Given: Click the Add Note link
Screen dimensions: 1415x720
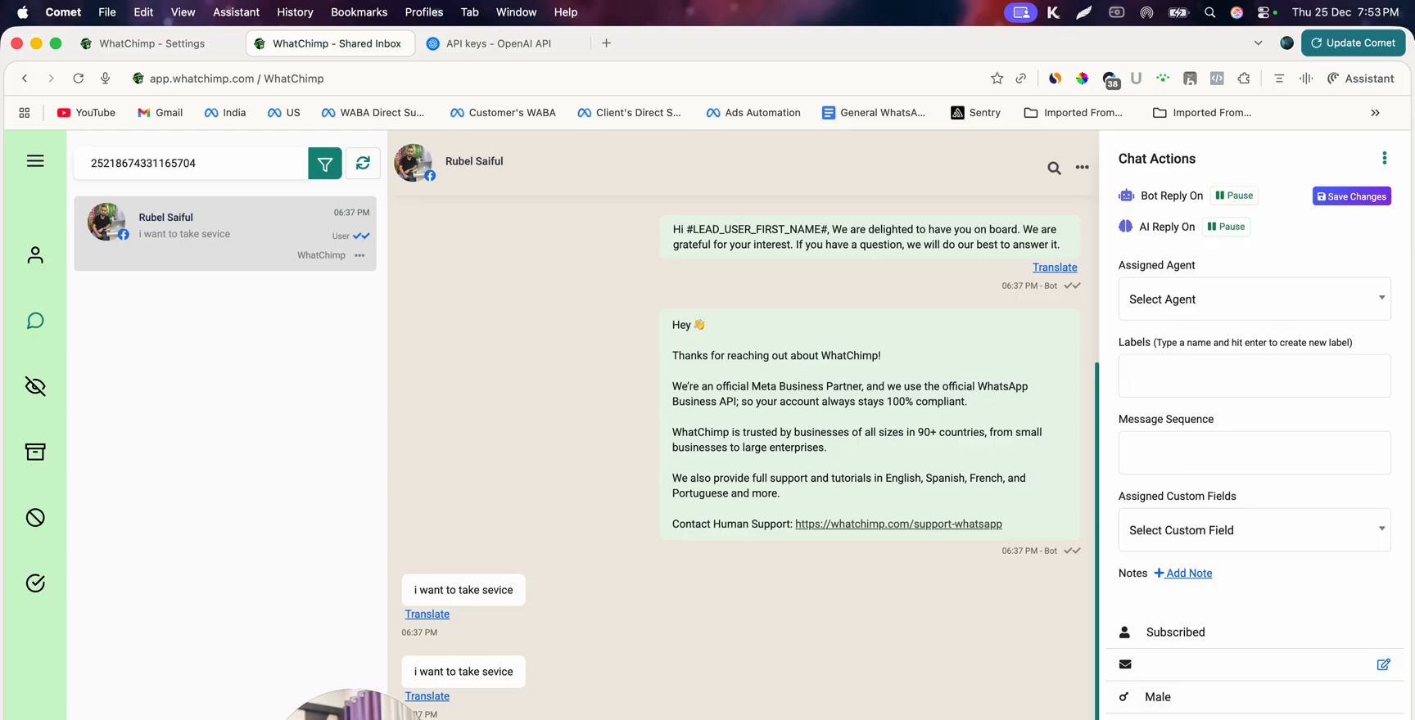Looking at the screenshot, I should click(1183, 574).
